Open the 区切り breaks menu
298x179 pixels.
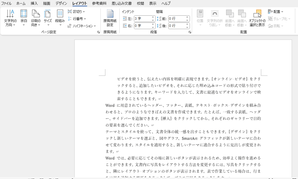pos(77,12)
